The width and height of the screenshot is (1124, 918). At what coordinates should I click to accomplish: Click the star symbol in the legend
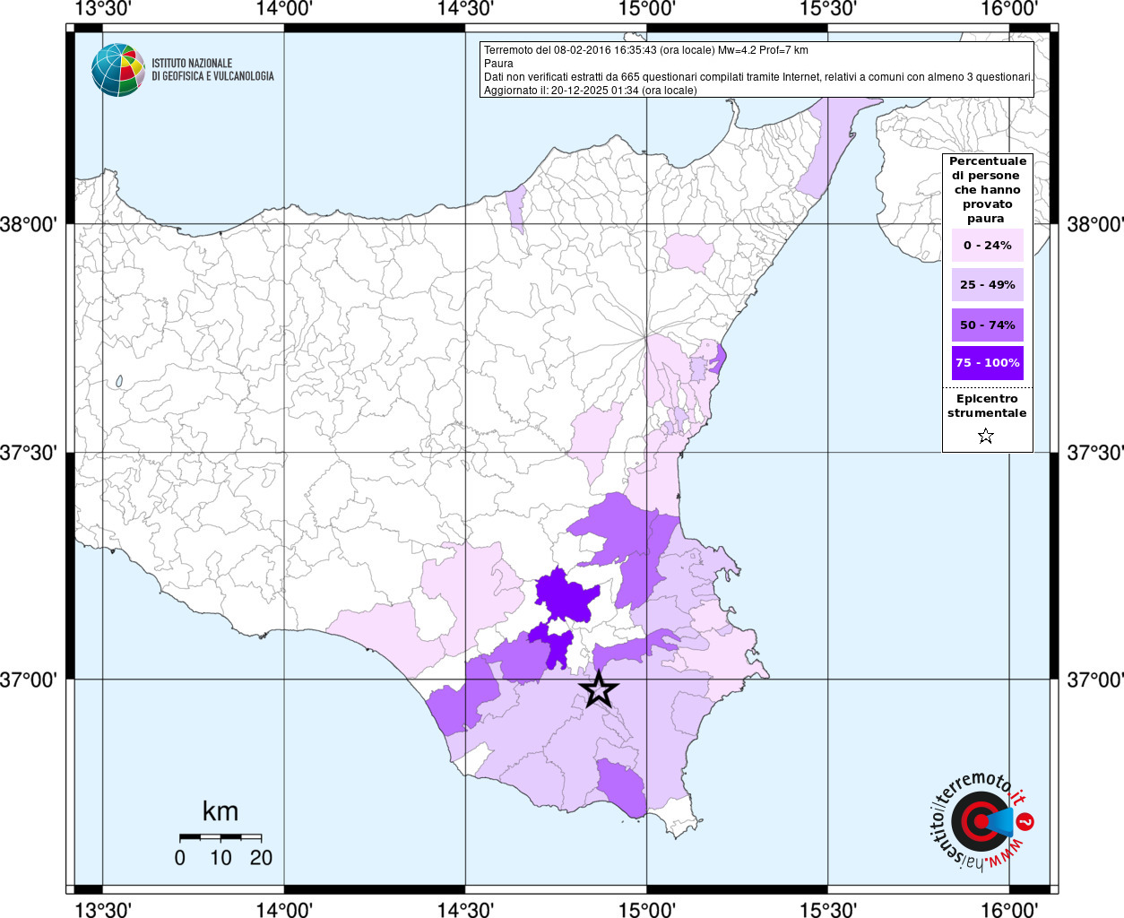click(x=986, y=437)
